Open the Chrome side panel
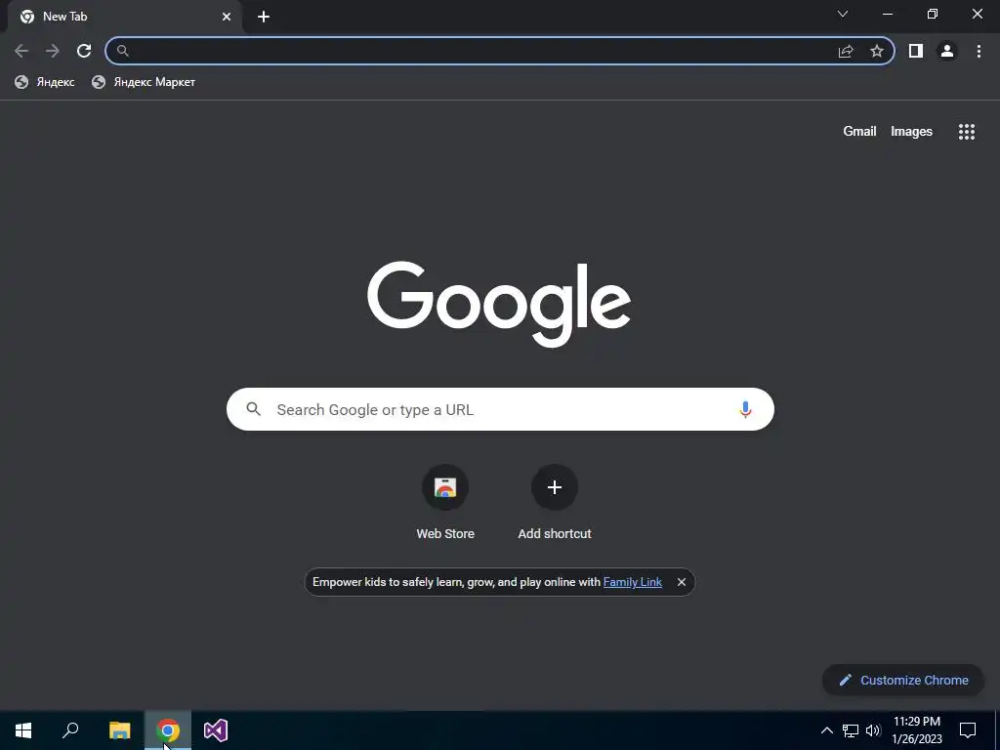1000x750 pixels. coord(916,51)
